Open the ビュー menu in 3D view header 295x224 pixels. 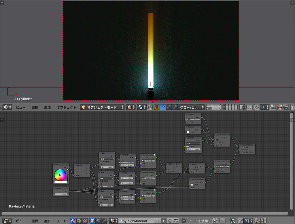(20, 108)
